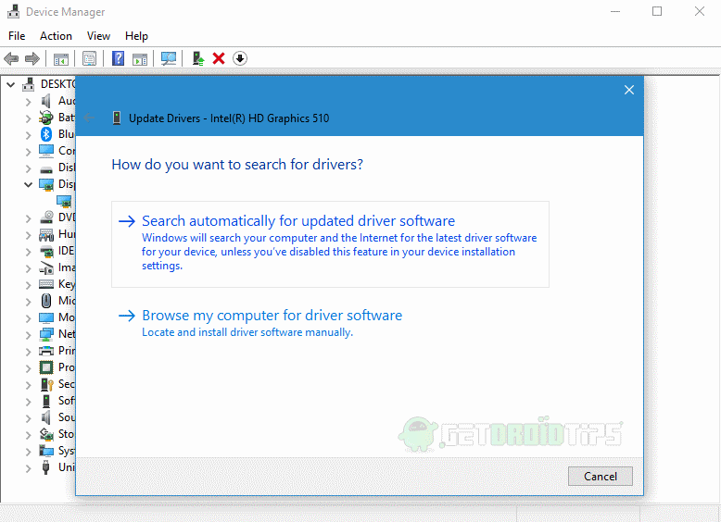This screenshot has width=721, height=522.
Task: Click the Imaging devices camera icon
Action: click(46, 267)
